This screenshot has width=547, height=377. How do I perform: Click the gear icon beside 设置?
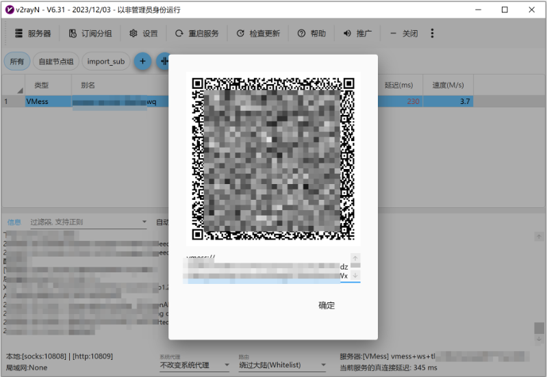pyautogui.click(x=133, y=34)
